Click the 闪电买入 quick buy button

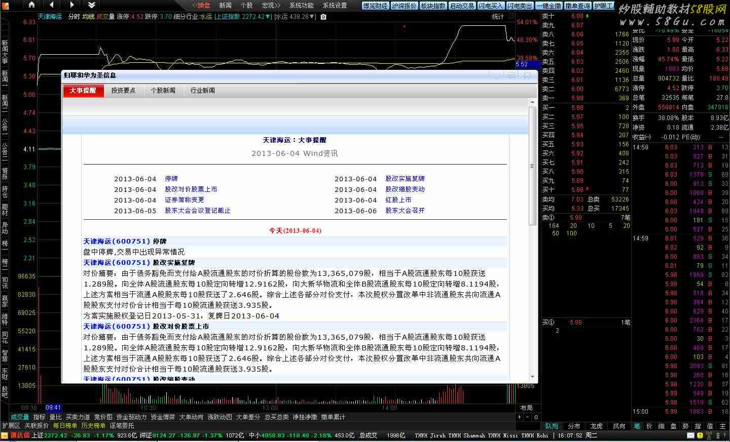[x=491, y=6]
